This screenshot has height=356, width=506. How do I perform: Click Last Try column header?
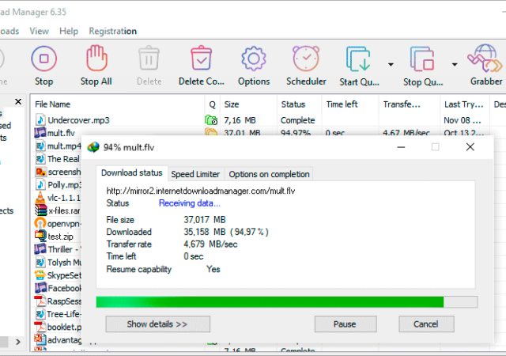[465, 104]
